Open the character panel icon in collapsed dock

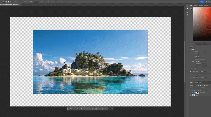click(187, 12)
